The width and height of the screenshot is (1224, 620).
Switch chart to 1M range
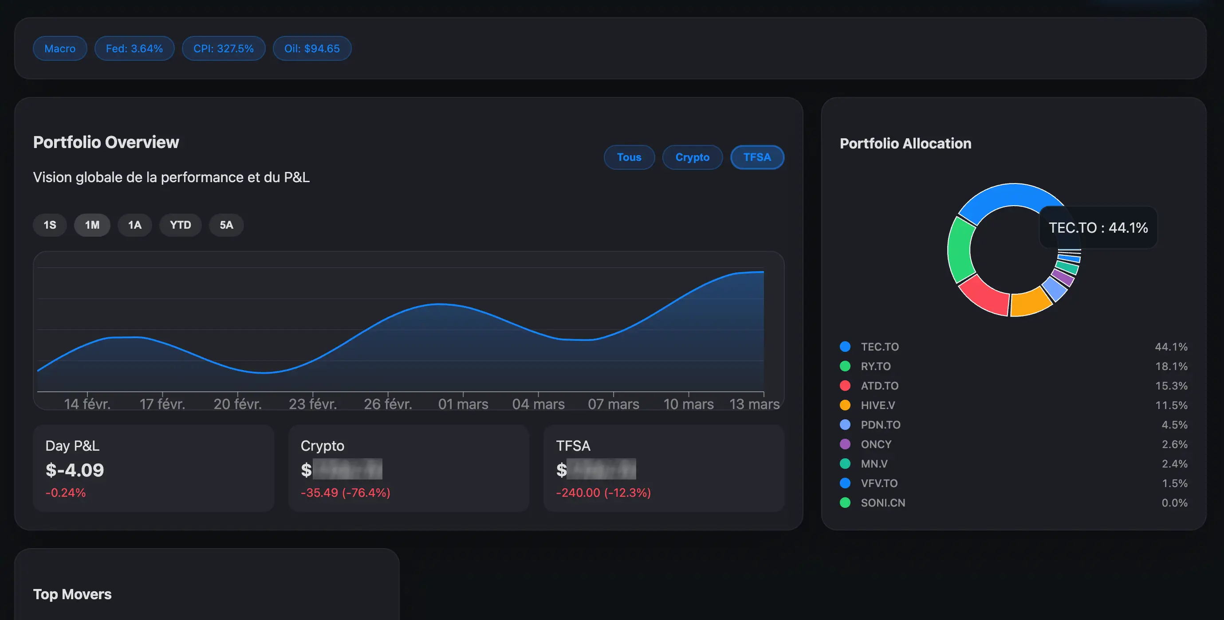click(x=92, y=225)
